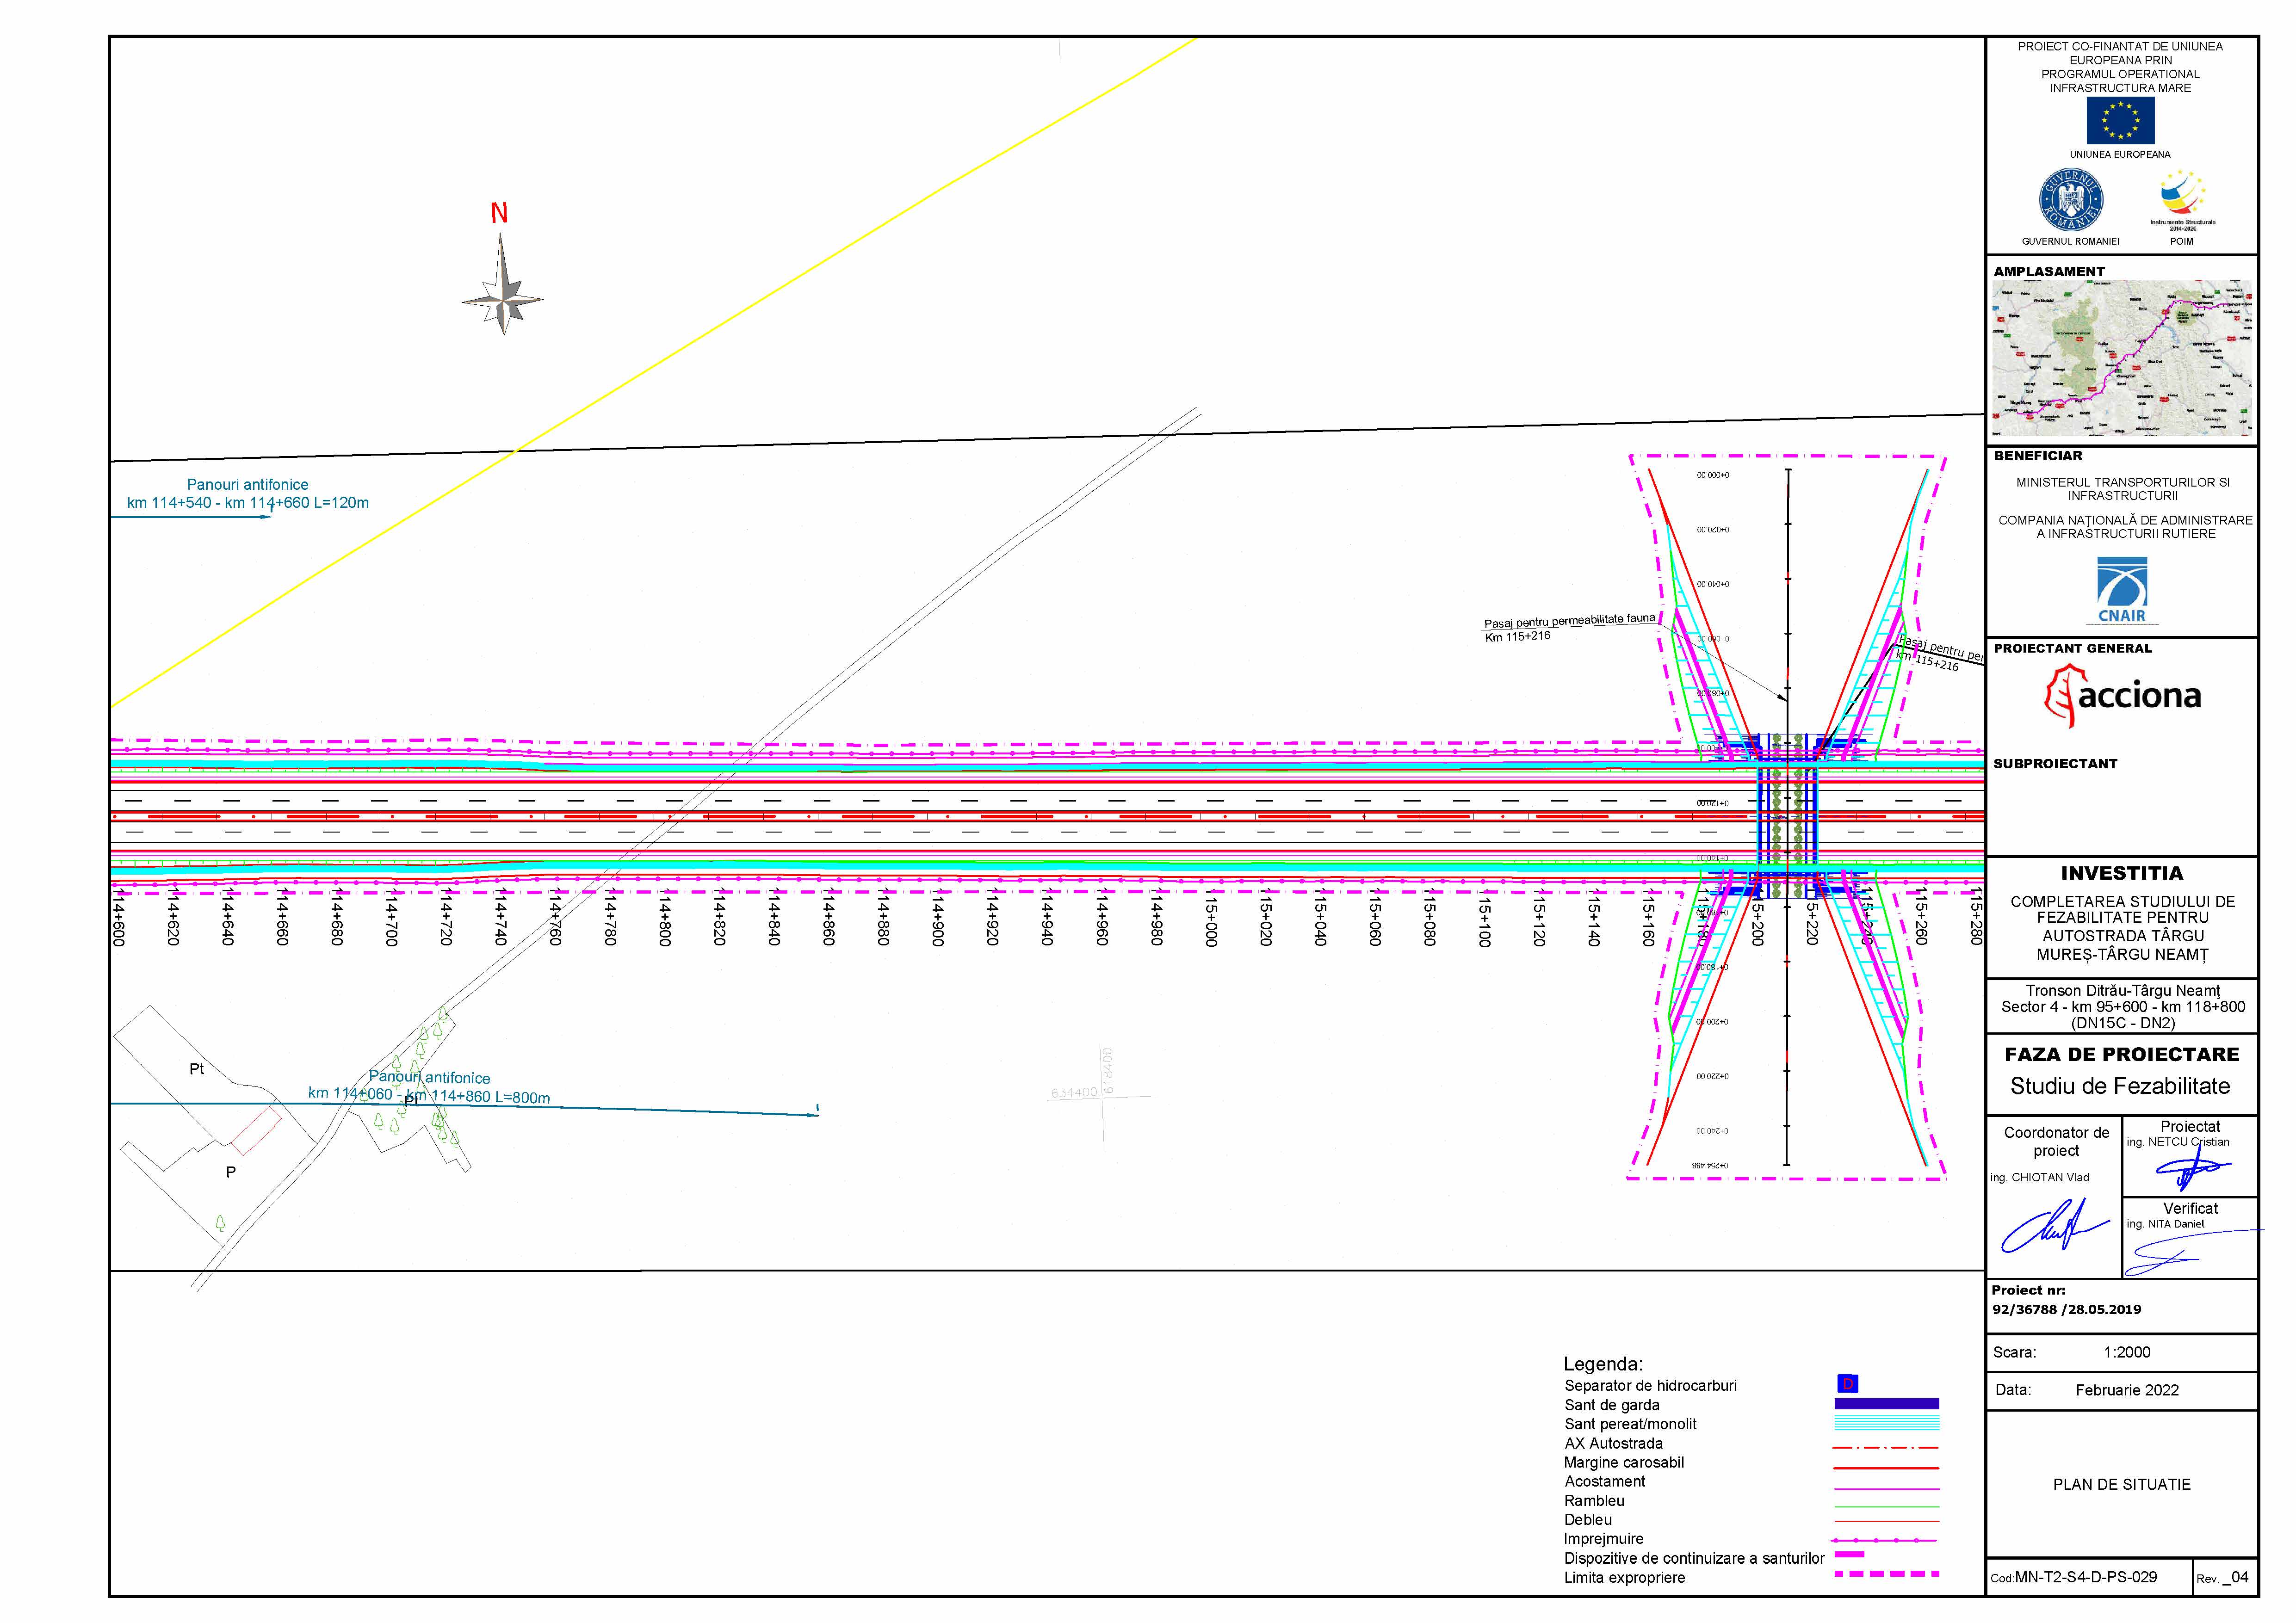The image size is (2296, 1623).
Task: Click the Sant de garda legend swatch
Action: pyautogui.click(x=1886, y=1404)
